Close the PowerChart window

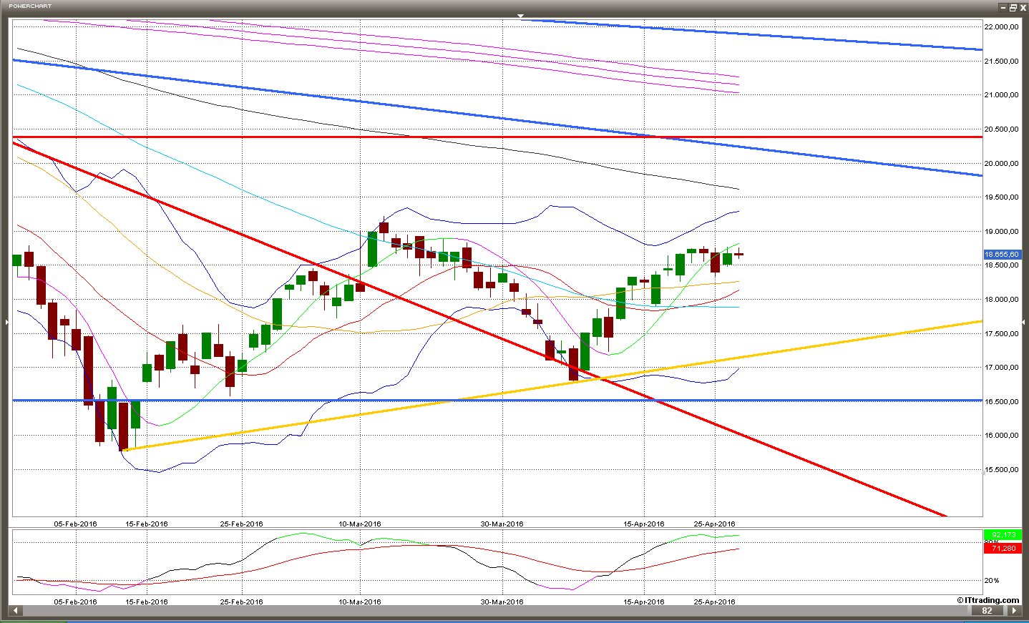click(x=1023, y=7)
